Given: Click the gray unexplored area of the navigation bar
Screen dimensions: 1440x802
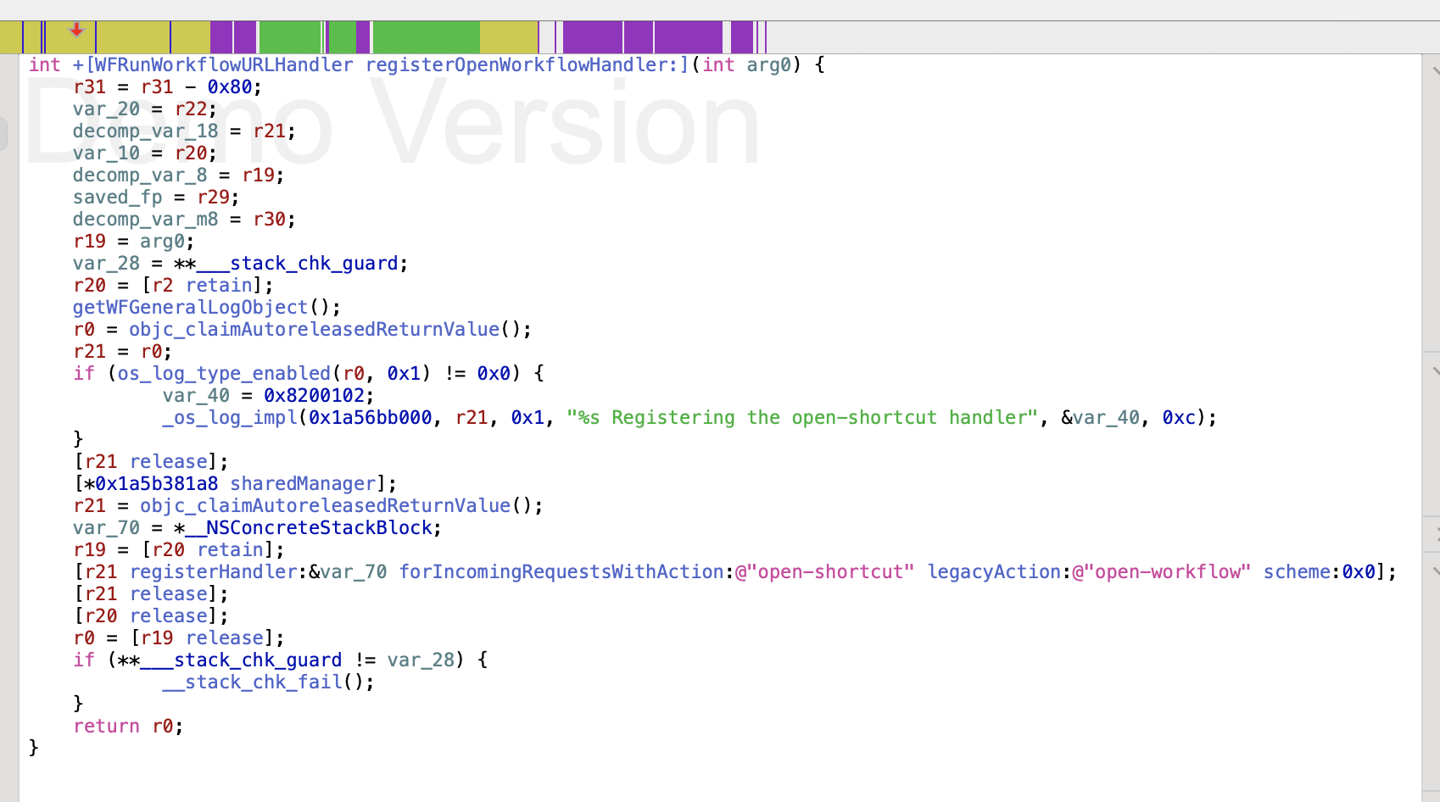Looking at the screenshot, I should point(1102,37).
